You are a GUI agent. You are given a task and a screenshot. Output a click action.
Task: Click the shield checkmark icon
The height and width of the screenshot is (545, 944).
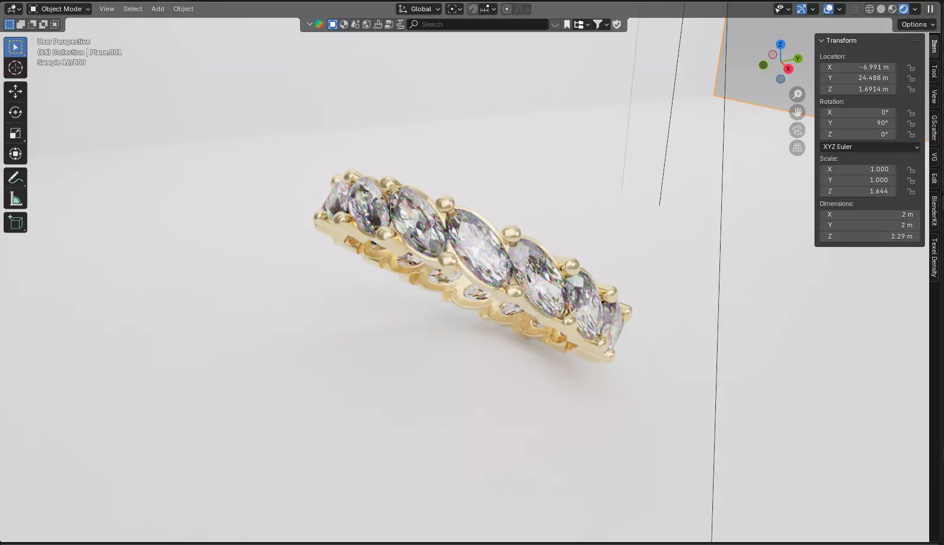(x=617, y=24)
